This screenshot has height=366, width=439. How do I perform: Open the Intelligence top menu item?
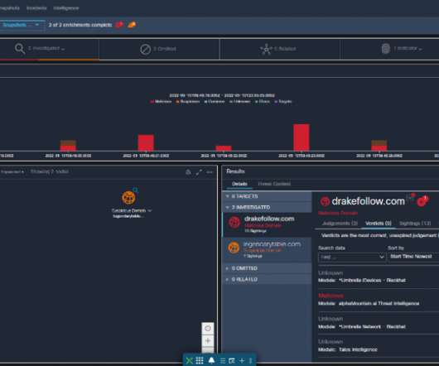66,8
